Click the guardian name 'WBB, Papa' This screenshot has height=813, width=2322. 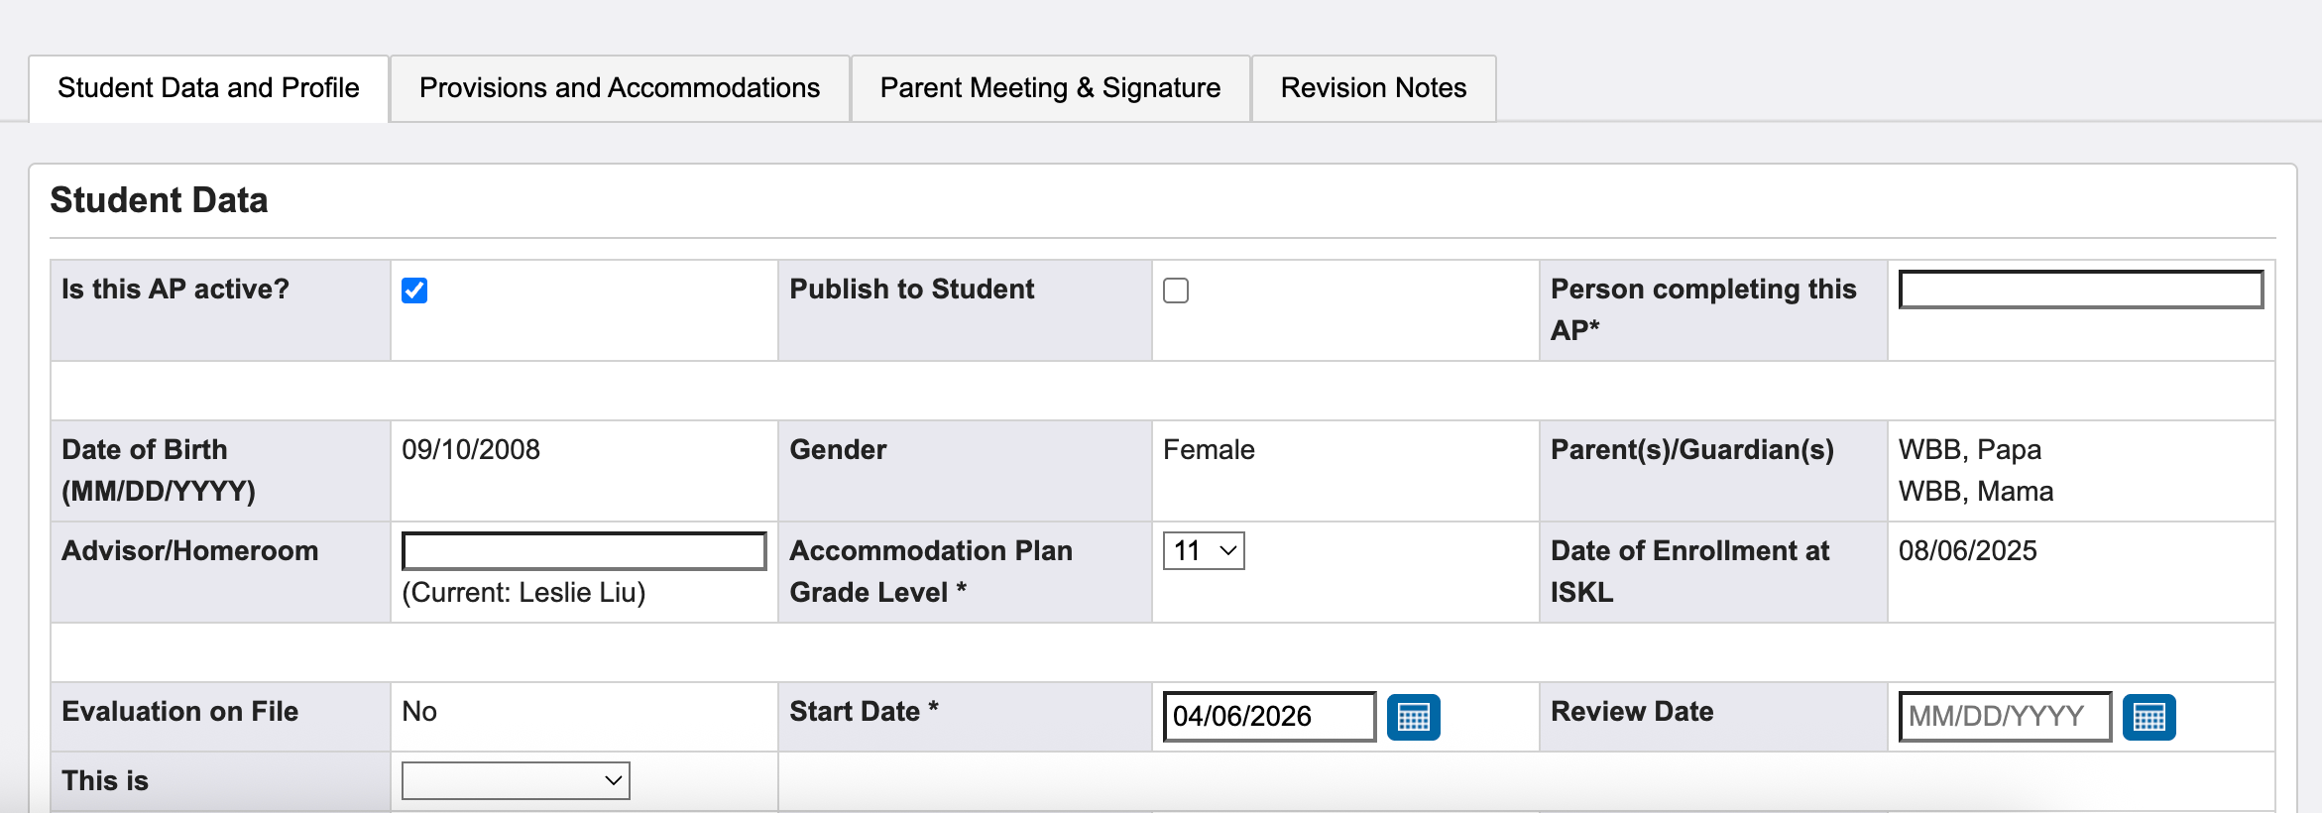coord(1970,450)
